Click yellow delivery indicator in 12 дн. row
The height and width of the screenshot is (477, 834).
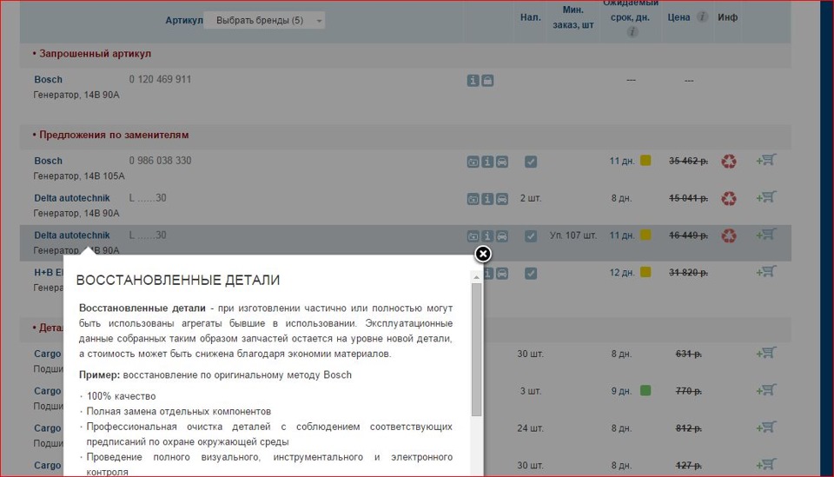[x=645, y=272]
